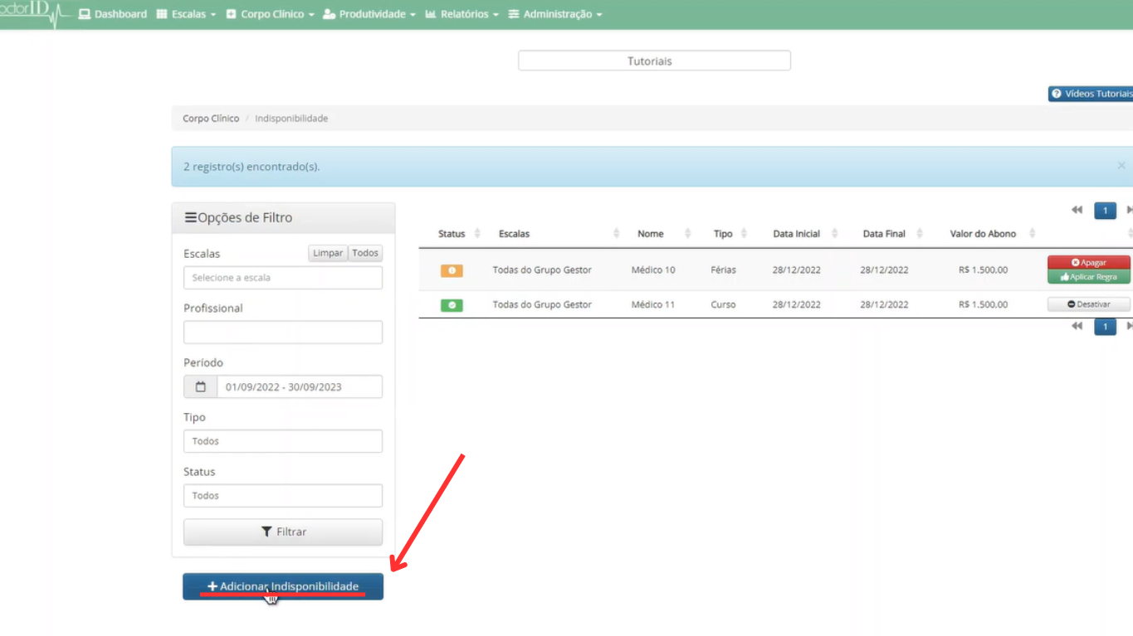Image resolution: width=1133 pixels, height=636 pixels.
Task: Click the Opções de Filtro header icon
Action: (x=190, y=218)
